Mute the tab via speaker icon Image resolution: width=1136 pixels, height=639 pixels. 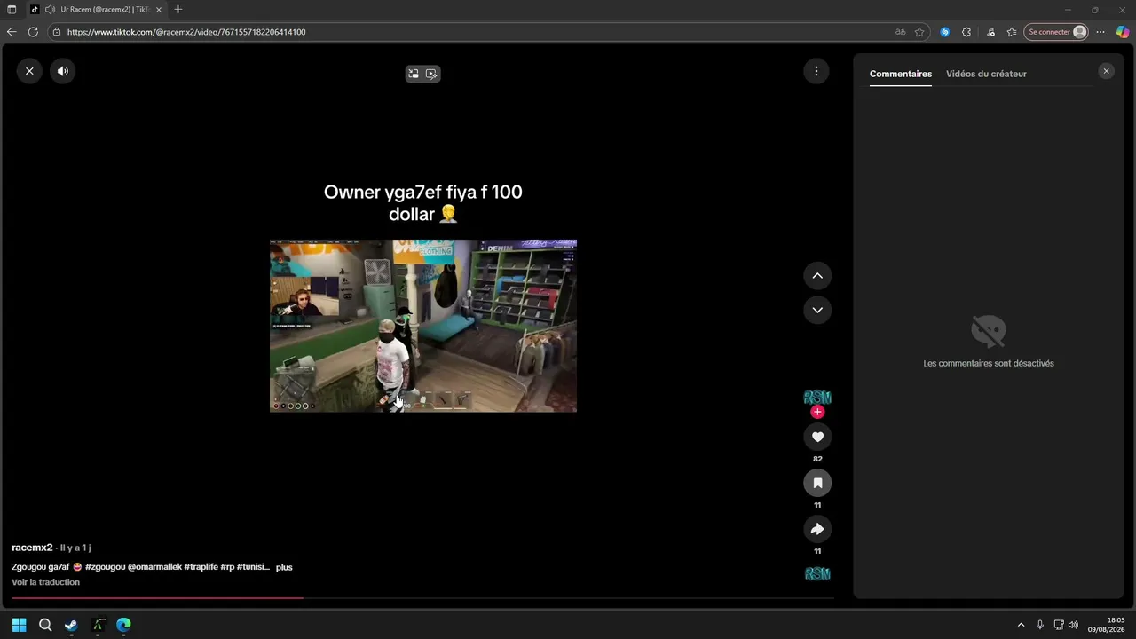click(x=49, y=10)
